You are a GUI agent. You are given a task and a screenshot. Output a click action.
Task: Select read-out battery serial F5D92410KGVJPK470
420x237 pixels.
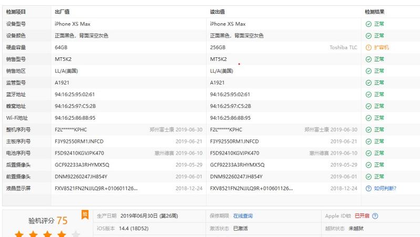pyautogui.click(x=234, y=153)
